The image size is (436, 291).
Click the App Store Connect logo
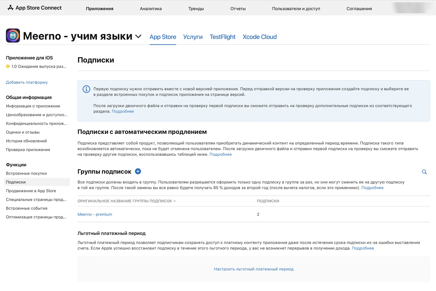click(x=35, y=8)
